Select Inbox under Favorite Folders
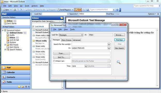The width and height of the screenshot is (161, 93). (x=10, y=21)
